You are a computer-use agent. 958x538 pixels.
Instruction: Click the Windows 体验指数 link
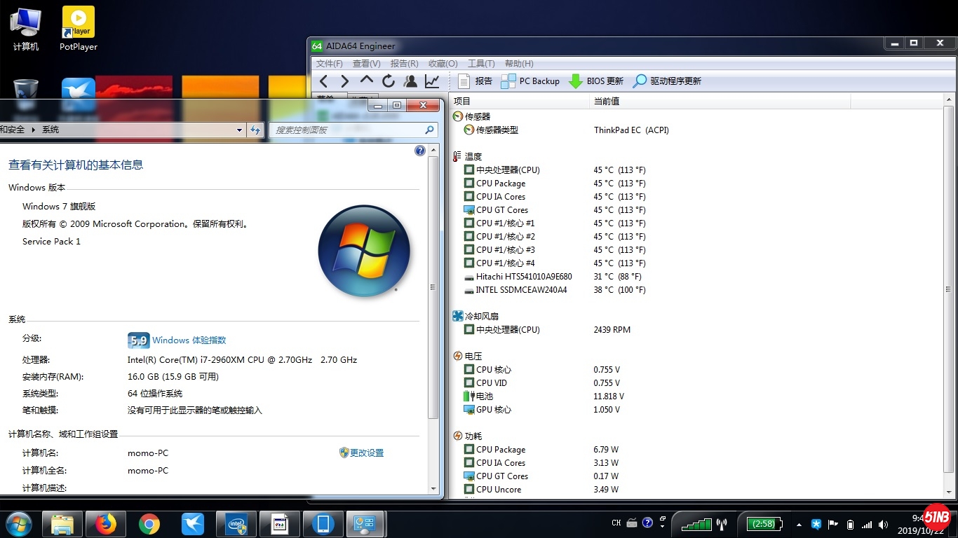(x=189, y=340)
